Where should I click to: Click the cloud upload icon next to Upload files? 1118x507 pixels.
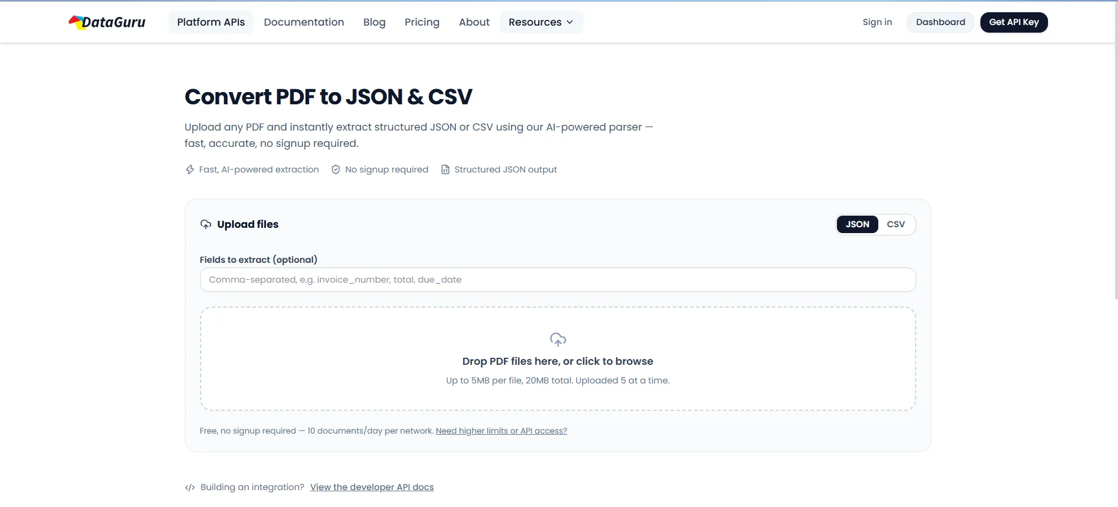206,224
